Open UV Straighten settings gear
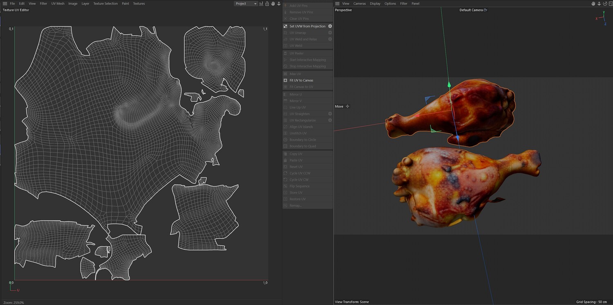 [x=330, y=114]
